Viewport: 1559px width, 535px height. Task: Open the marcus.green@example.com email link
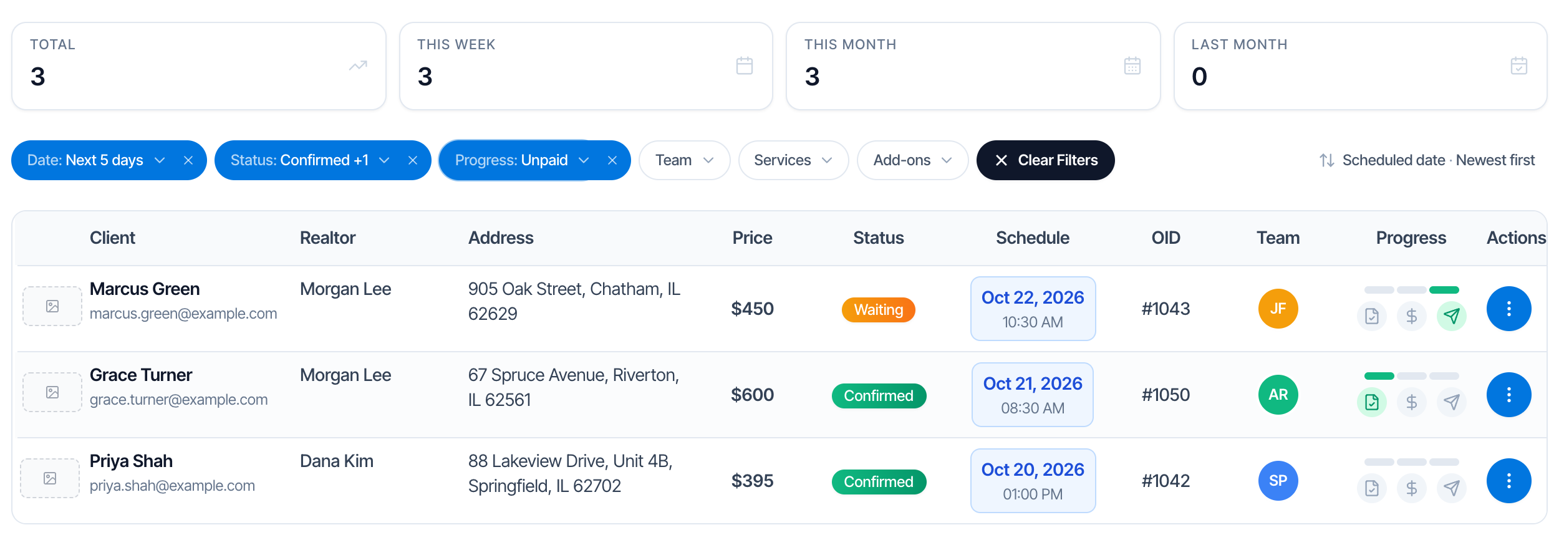click(183, 314)
